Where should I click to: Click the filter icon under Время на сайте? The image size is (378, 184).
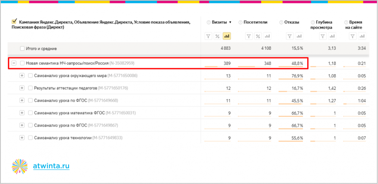click(353, 36)
